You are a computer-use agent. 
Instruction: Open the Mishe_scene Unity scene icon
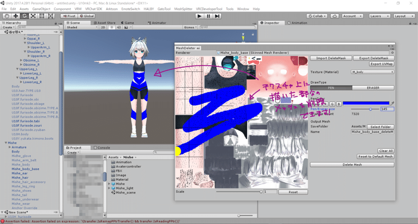[x=113, y=192]
